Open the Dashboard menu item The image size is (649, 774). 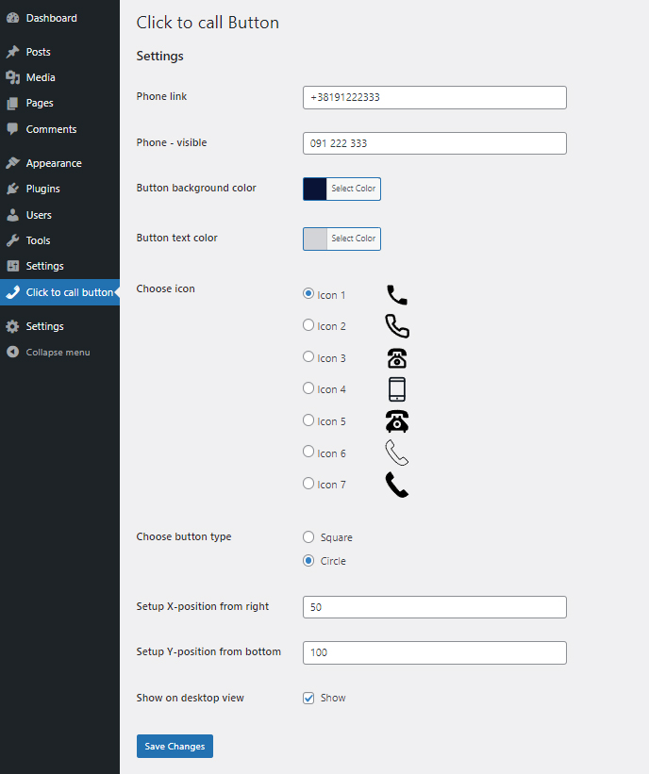59,18
